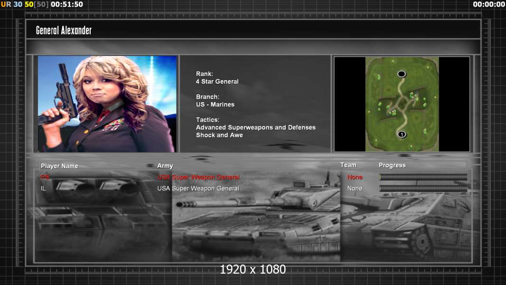Screen dimensions: 506x285
Task: Click the General Alexander portrait image
Action: (107, 104)
